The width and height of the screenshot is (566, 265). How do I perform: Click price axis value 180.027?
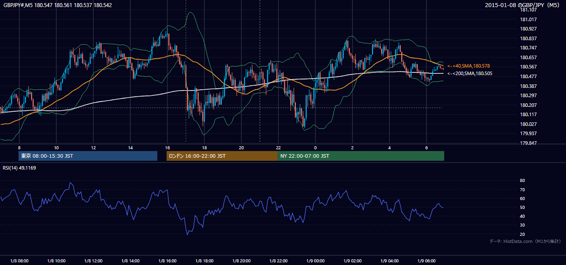click(528, 124)
